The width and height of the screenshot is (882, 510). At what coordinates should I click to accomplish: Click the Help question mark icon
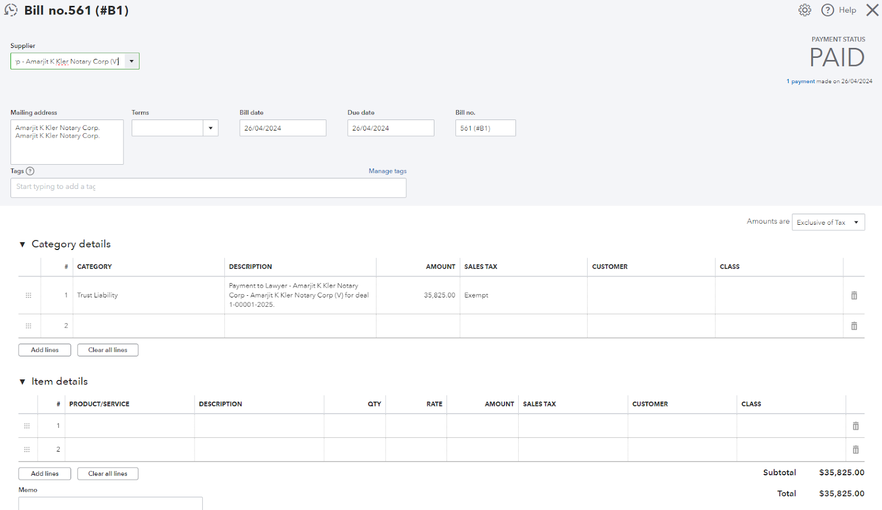(827, 10)
